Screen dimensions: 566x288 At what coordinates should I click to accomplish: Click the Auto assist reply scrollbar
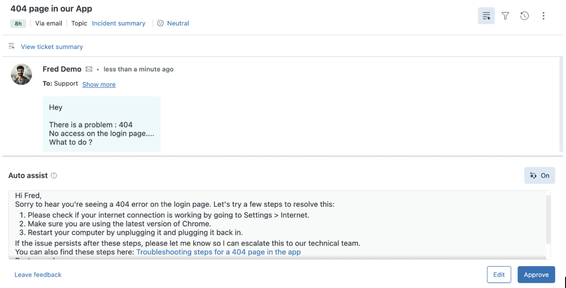(548, 220)
